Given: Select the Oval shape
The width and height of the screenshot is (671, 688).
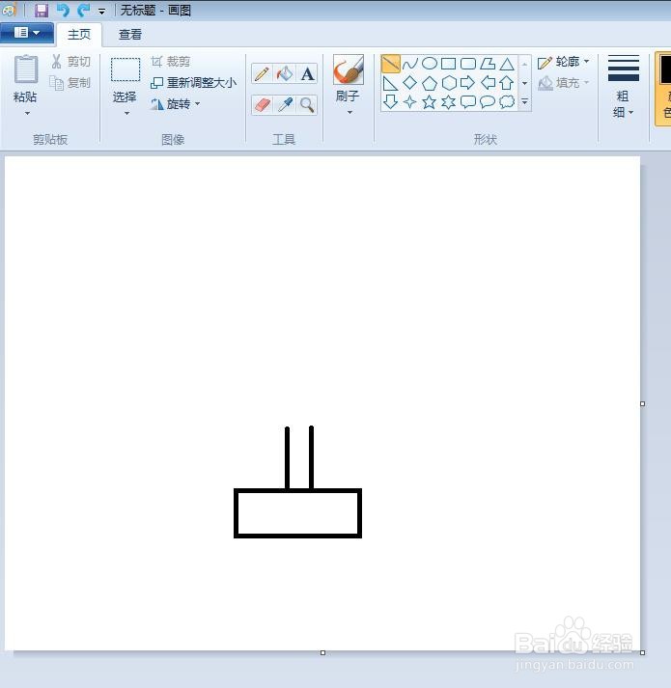Looking at the screenshot, I should coord(429,64).
